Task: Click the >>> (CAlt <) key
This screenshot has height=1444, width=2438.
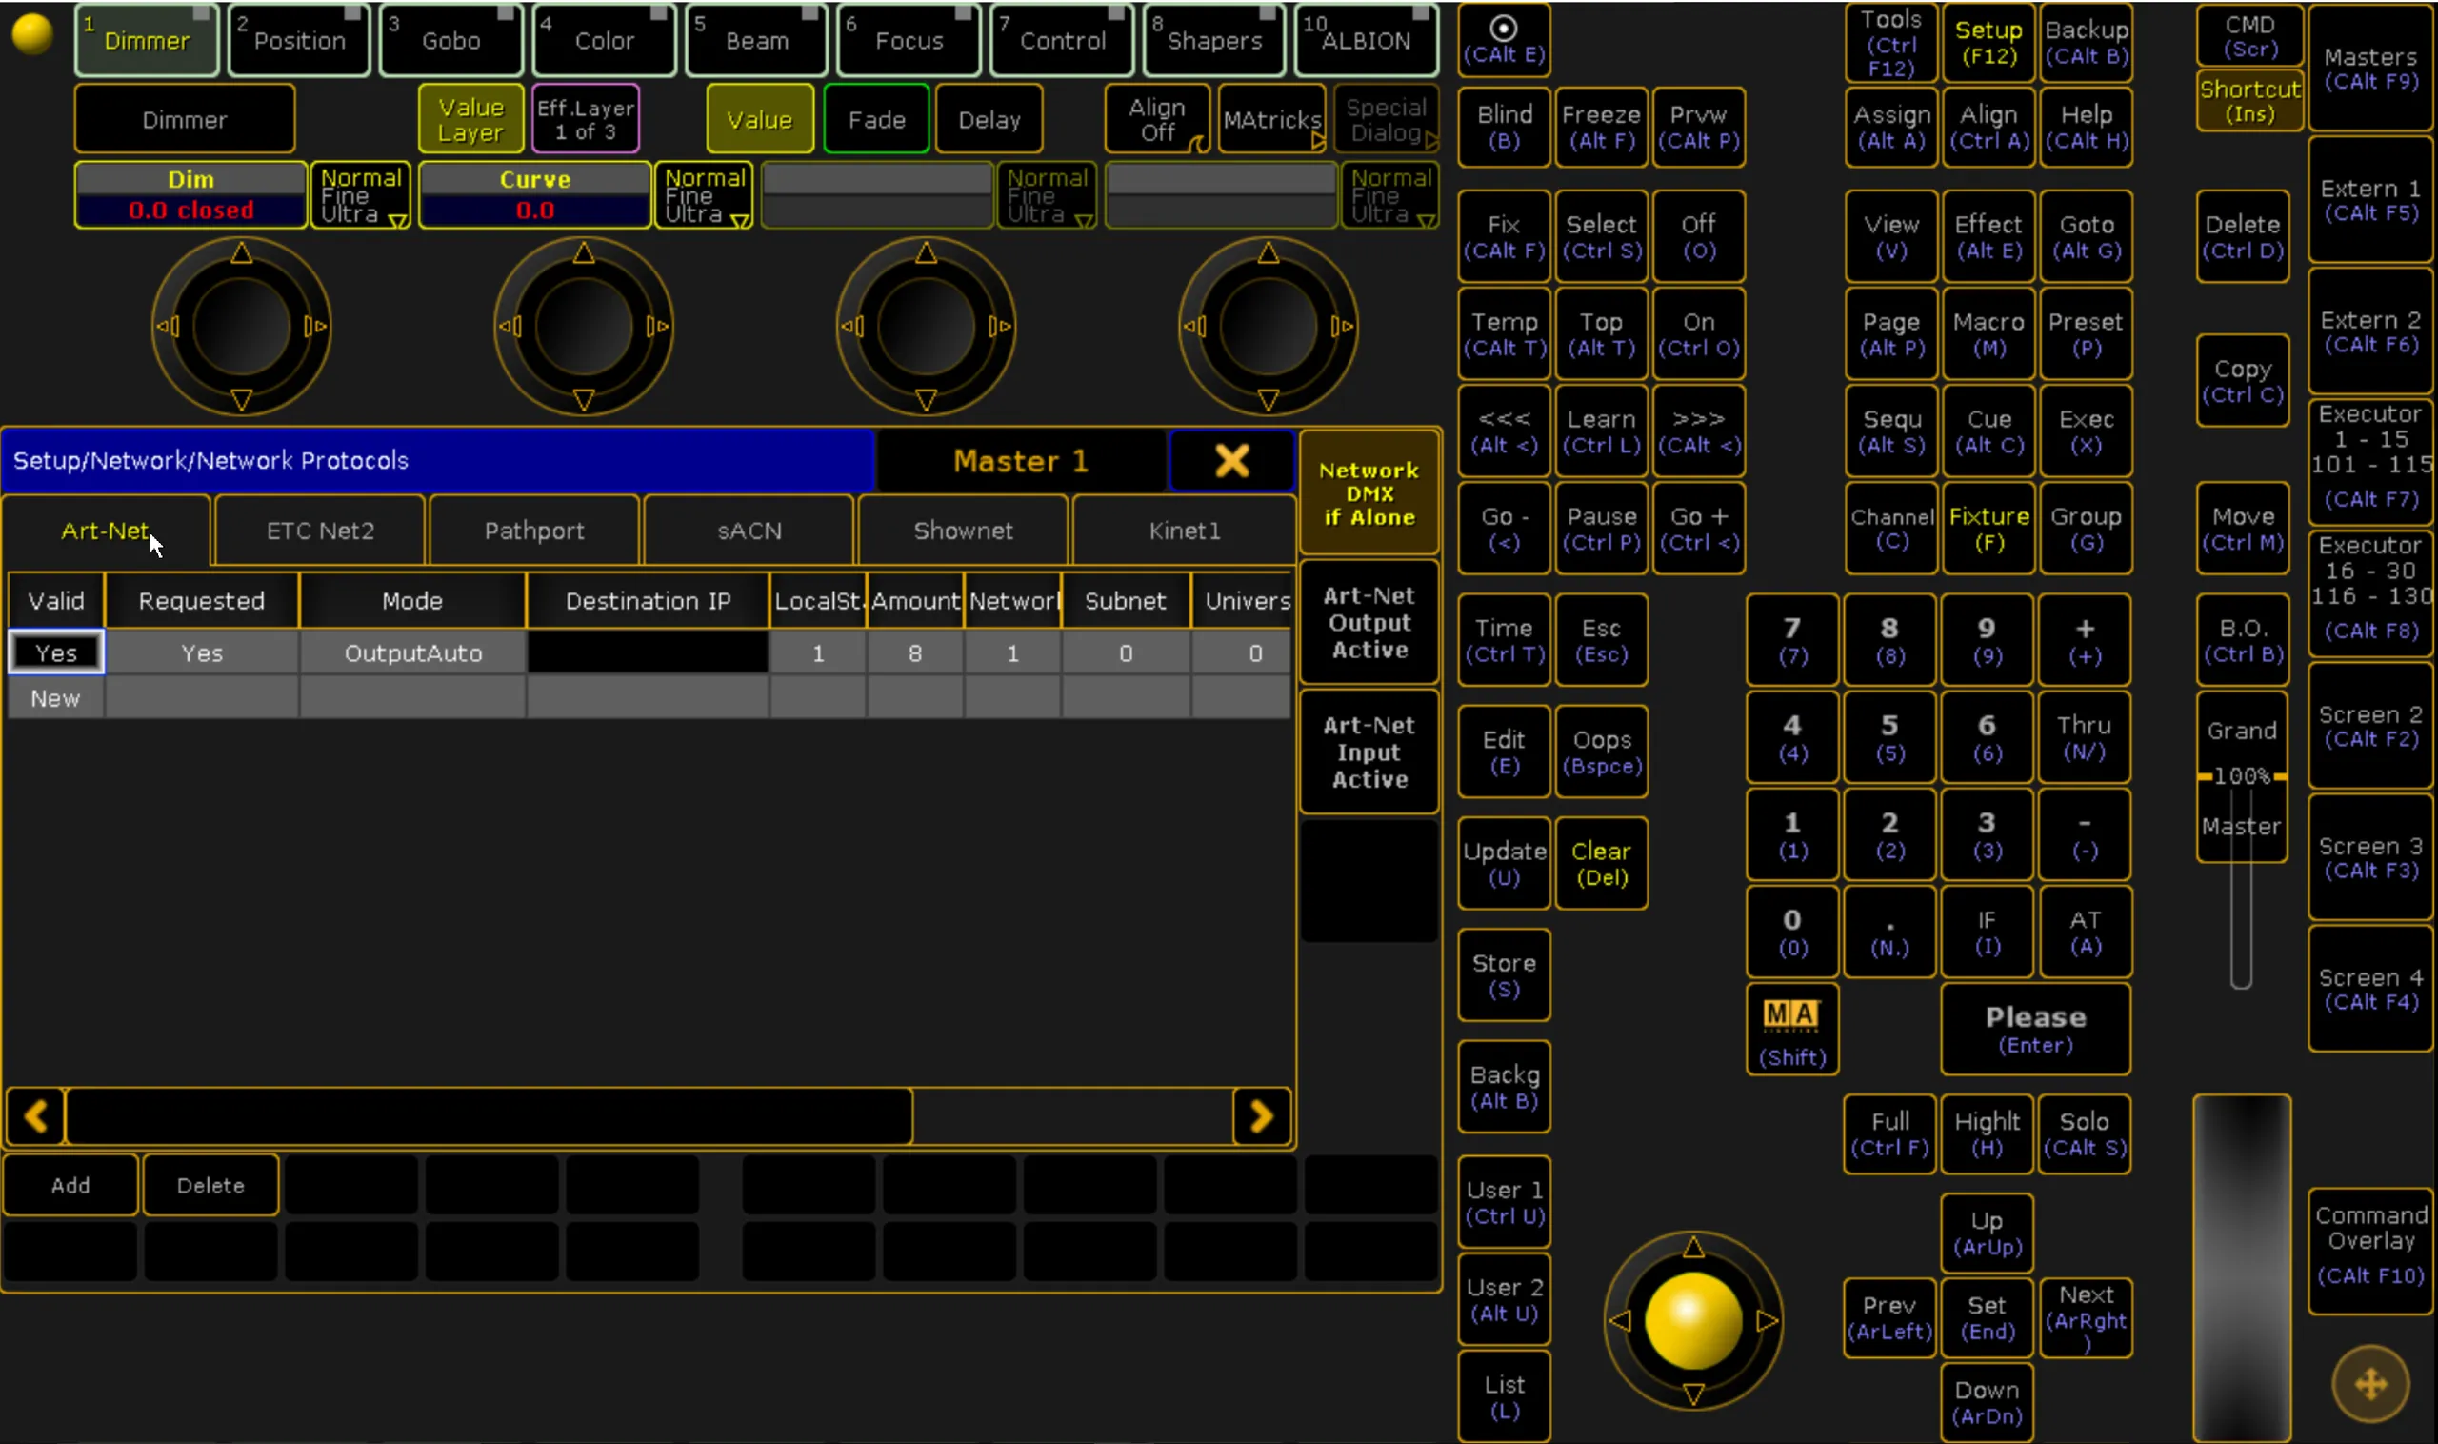Action: click(x=1698, y=431)
